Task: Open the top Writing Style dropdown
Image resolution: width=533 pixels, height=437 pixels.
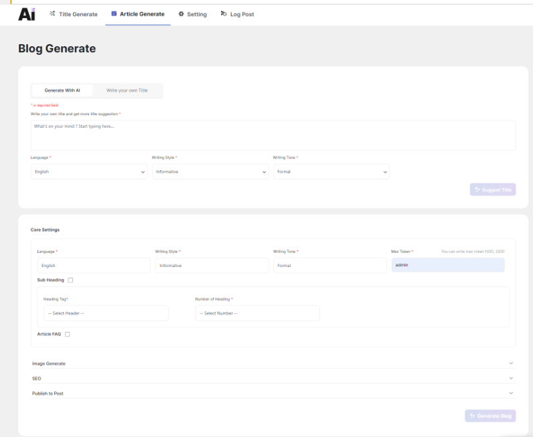Action: 210,171
